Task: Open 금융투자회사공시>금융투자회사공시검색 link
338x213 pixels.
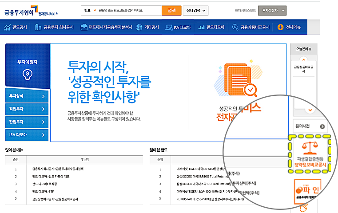Action: (58, 169)
